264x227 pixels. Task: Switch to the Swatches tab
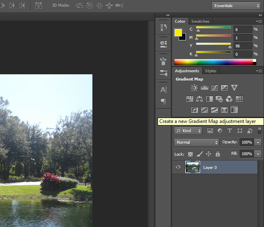click(x=200, y=21)
